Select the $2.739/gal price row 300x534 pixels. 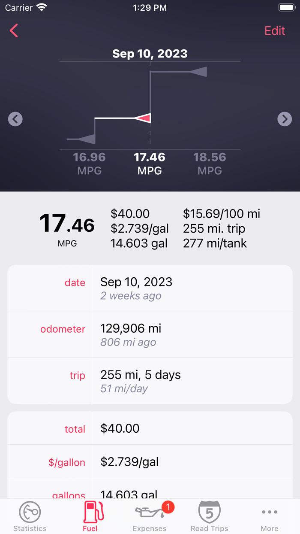[150, 461]
